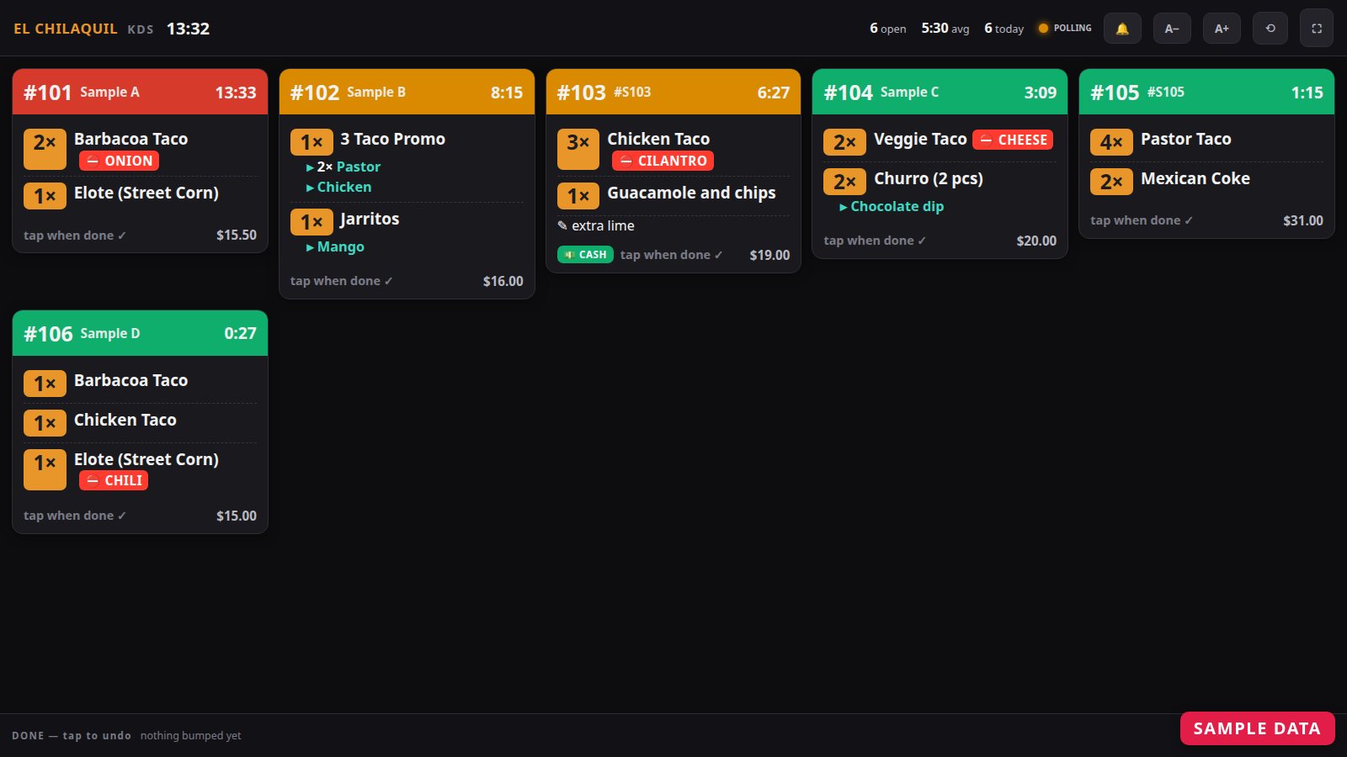
Task: Click the Mango modifier under Jarritos
Action: [335, 247]
